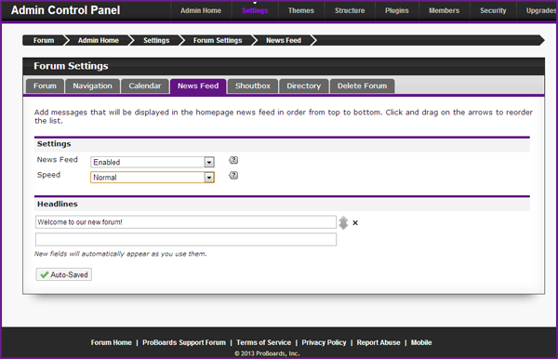This screenshot has width=558, height=359.
Task: Open the Security top menu
Action: 493,10
